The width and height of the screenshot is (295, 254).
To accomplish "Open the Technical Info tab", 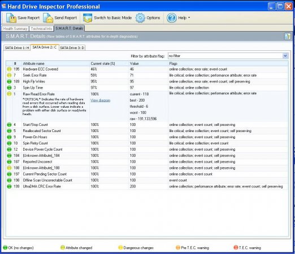I will [x=41, y=29].
